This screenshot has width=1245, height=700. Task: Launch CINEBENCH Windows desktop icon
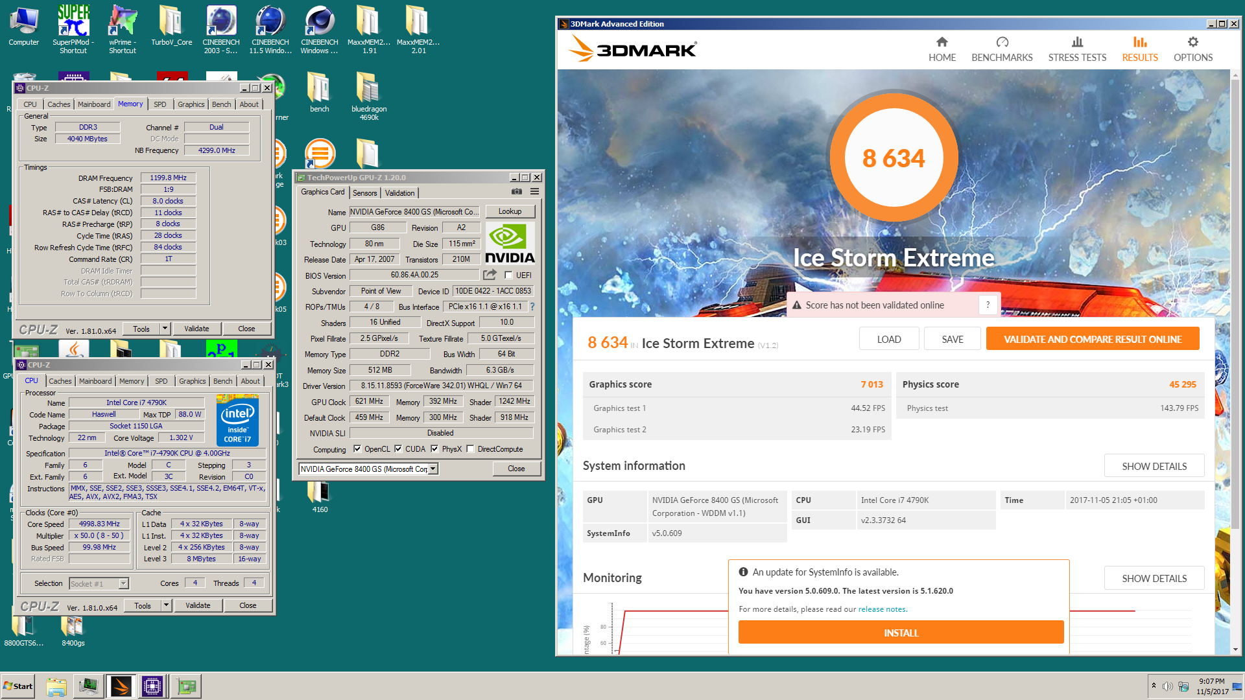coord(320,29)
